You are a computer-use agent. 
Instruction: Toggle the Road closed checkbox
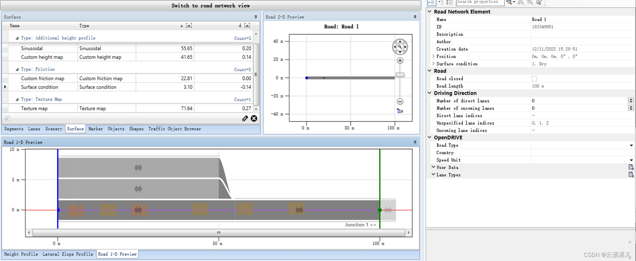[534, 79]
